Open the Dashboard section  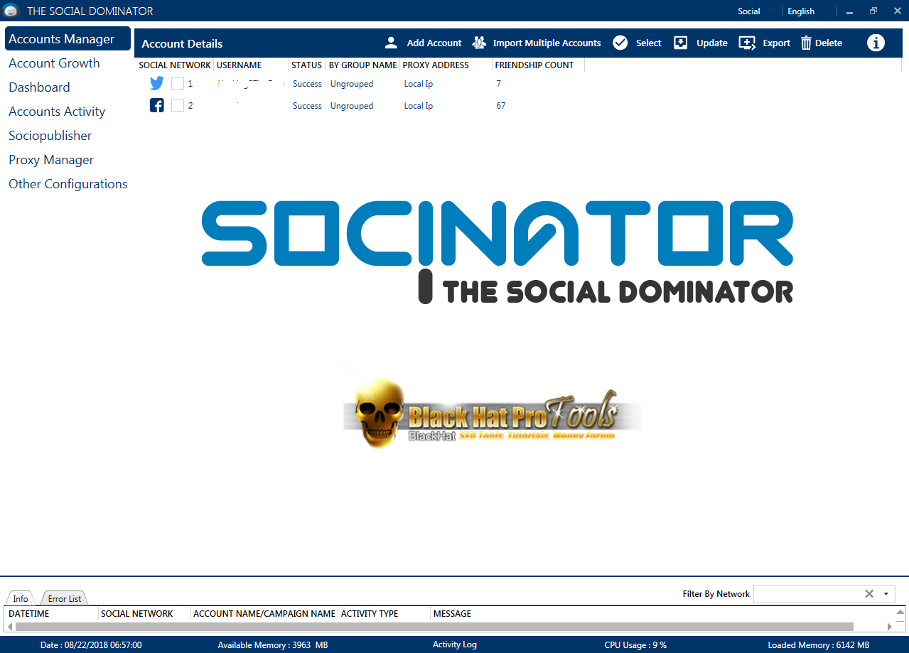pyautogui.click(x=39, y=87)
